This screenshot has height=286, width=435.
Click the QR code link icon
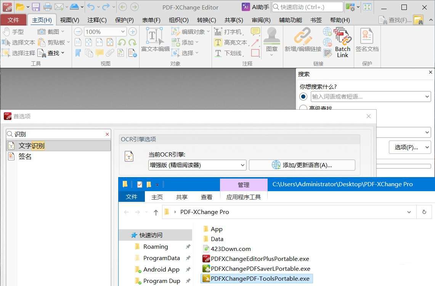[x=327, y=53]
